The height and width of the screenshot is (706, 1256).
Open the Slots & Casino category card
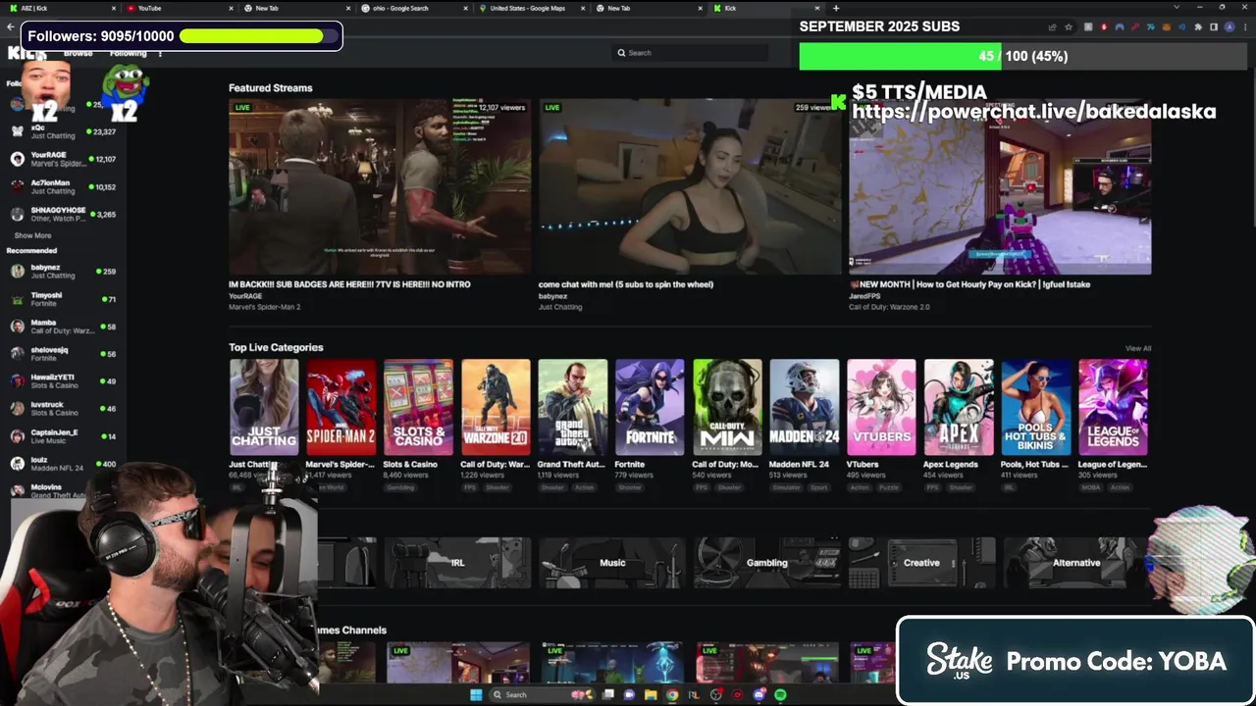[418, 407]
